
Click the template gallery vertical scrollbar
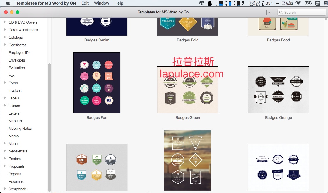tap(326, 19)
